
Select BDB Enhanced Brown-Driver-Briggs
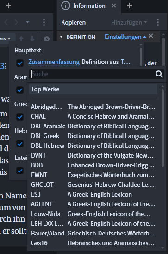[x=93, y=165]
